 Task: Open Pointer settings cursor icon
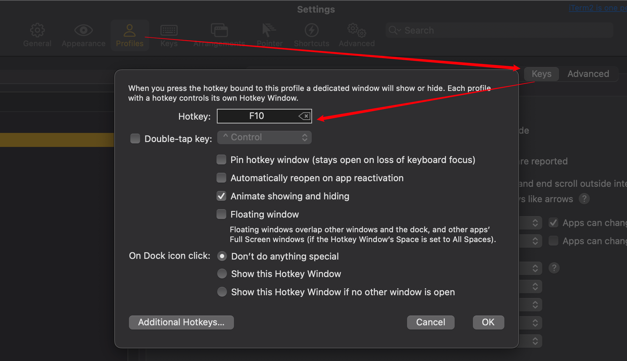269,31
